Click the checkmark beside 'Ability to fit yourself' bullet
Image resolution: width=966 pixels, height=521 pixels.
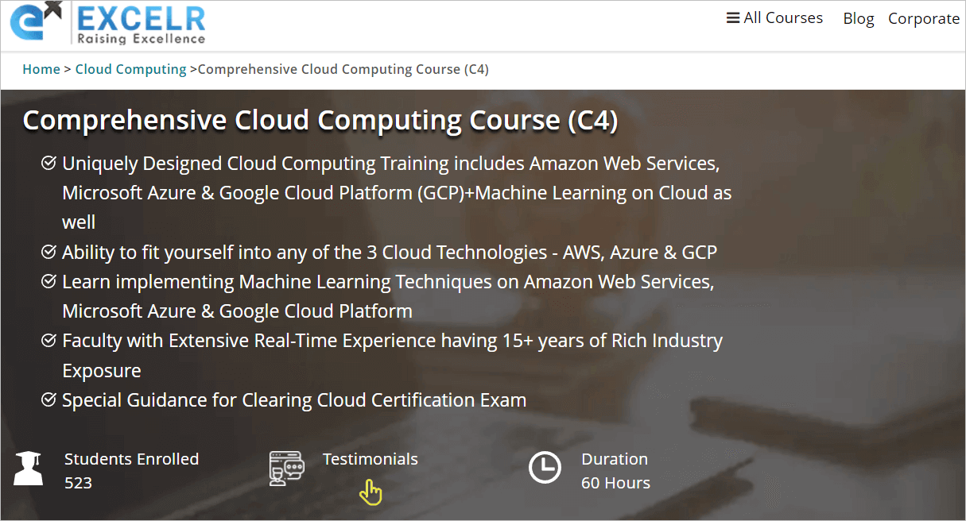[48, 251]
